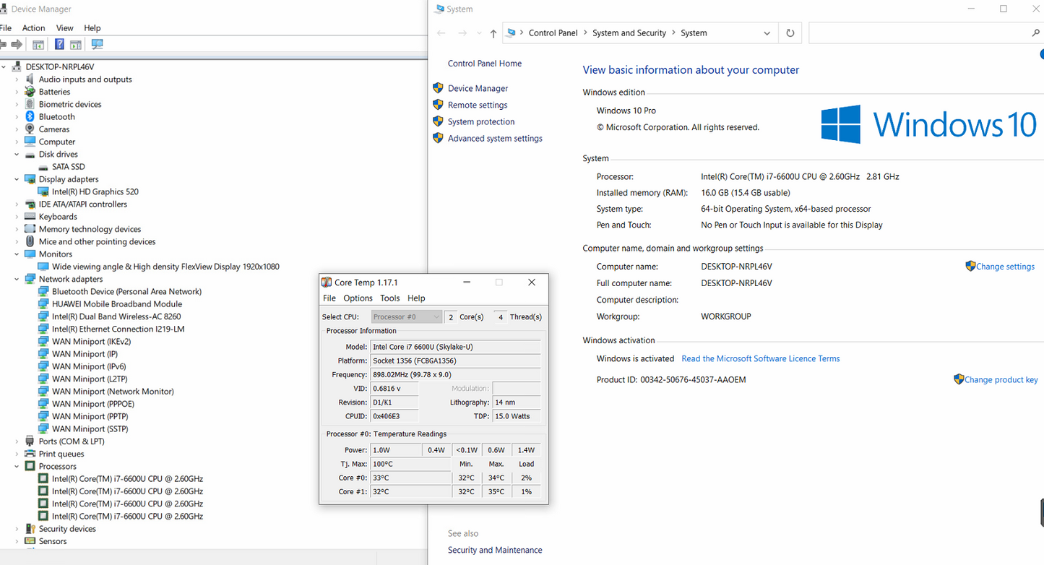Screen dimensions: 1044x565
Task: Click the Biometric devices category icon
Action: (x=30, y=104)
